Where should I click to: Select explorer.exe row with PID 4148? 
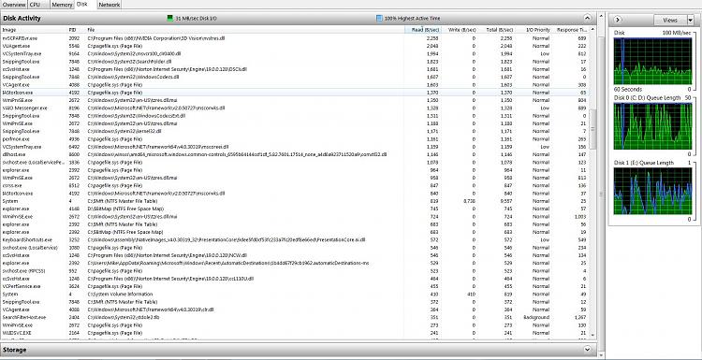click(295, 209)
